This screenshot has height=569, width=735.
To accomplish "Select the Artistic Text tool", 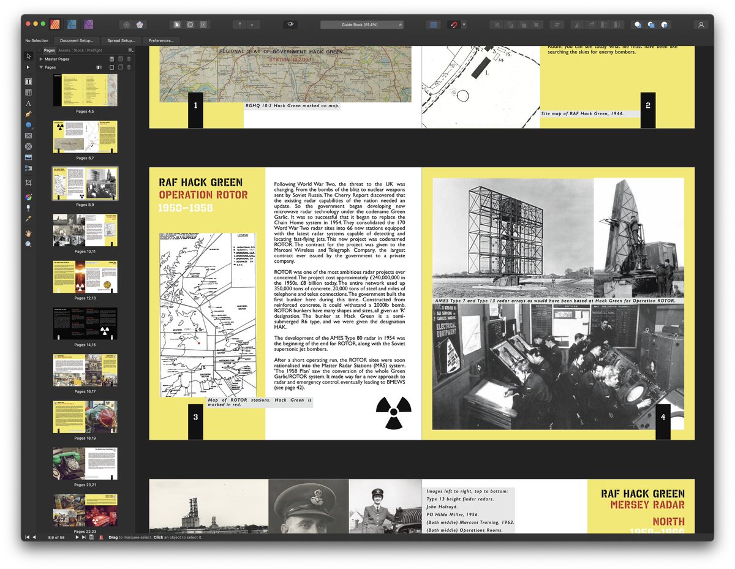I will click(x=28, y=104).
